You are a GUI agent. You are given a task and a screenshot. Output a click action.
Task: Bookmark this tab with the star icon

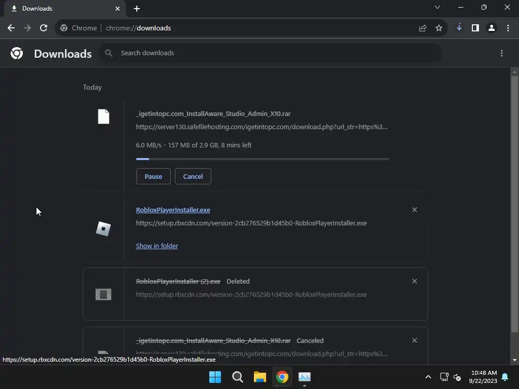point(439,28)
